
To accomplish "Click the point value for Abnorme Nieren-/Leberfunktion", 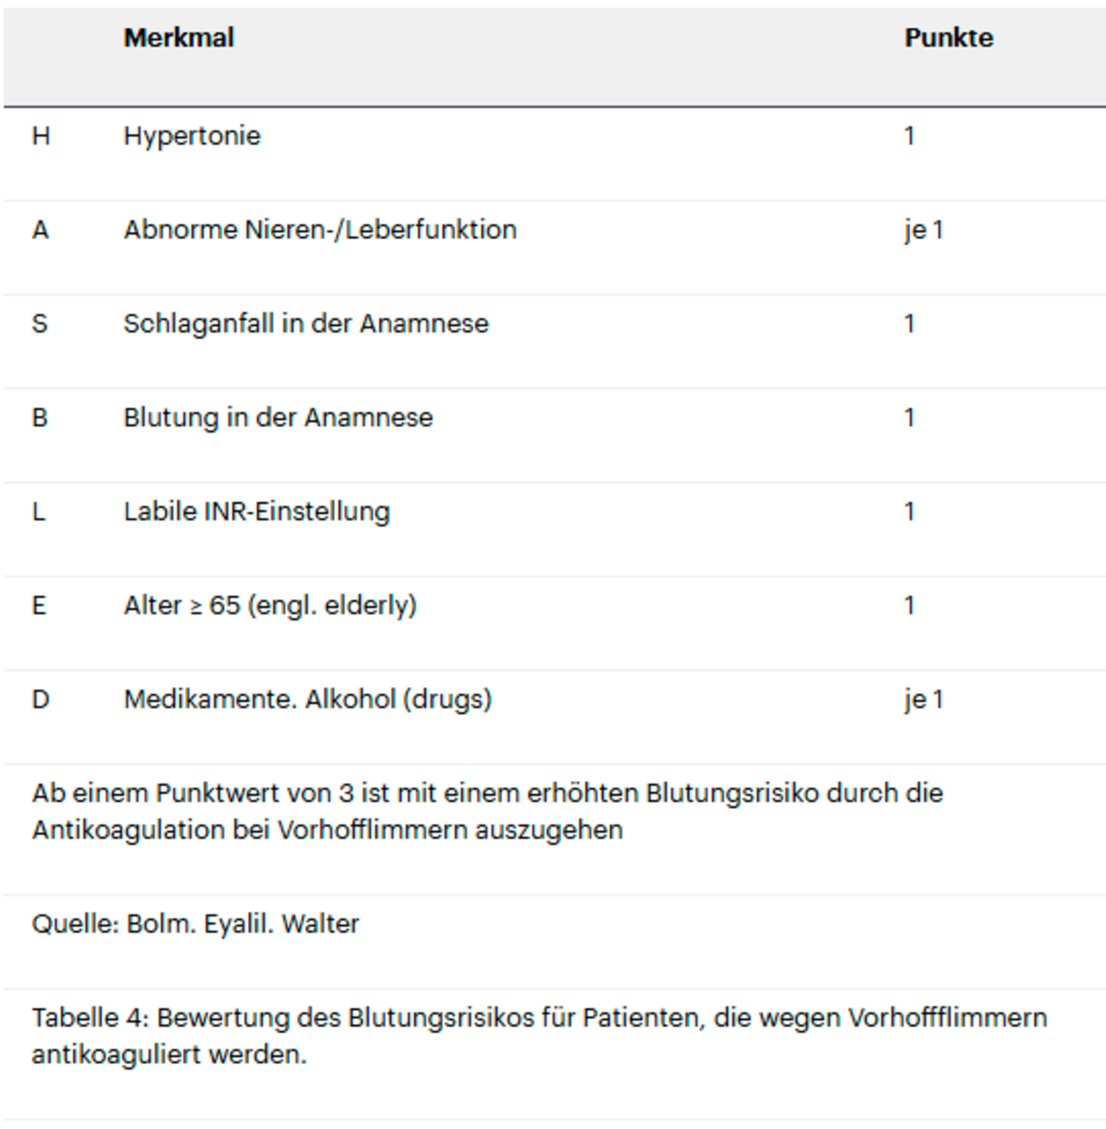I will click(923, 230).
